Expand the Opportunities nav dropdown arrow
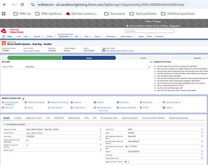This screenshot has width=208, height=165. point(71,37)
